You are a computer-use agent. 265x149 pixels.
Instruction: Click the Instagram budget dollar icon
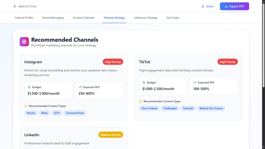coord(29,87)
